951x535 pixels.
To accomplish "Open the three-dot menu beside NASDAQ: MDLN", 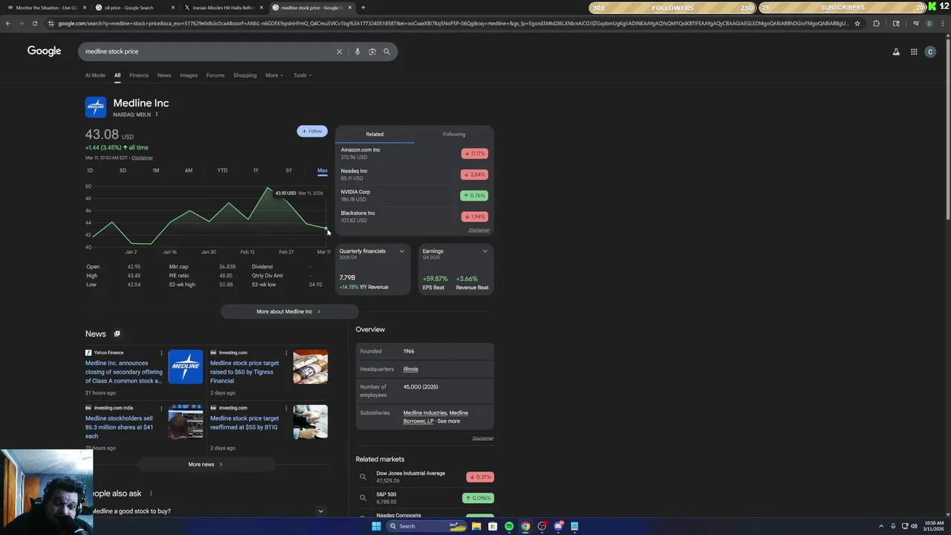I will point(157,114).
